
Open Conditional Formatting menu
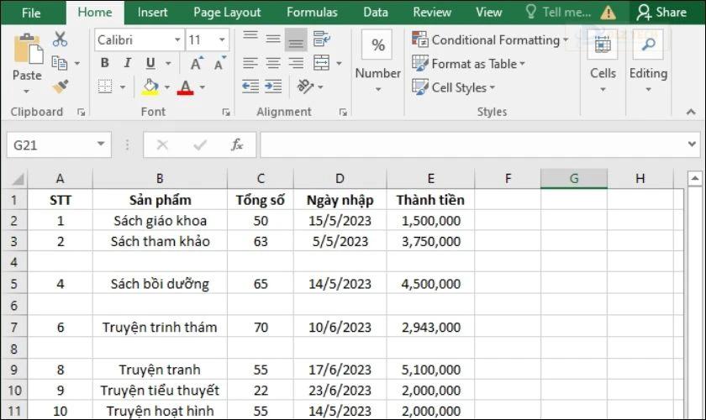(x=490, y=39)
